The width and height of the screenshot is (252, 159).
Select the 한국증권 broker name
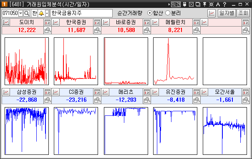click(x=76, y=22)
